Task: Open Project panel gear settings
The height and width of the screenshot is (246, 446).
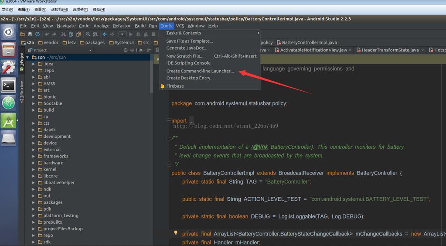Action: coord(141,50)
